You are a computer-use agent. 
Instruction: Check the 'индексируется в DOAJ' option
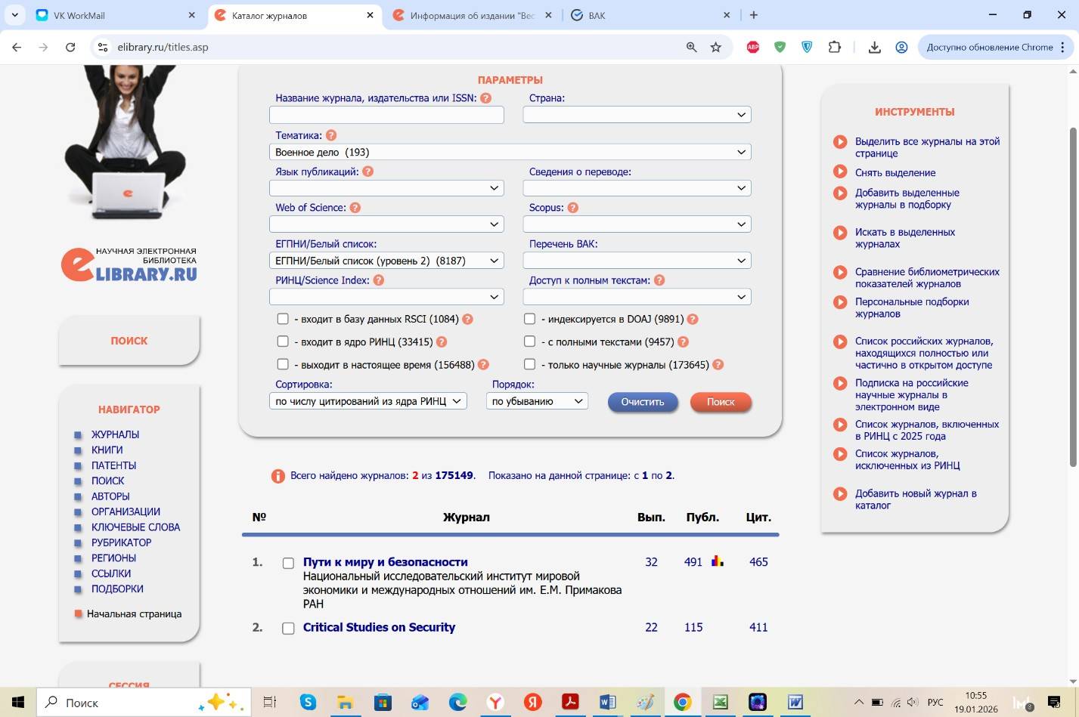click(529, 319)
